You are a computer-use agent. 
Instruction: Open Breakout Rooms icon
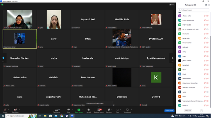coord(99,110)
